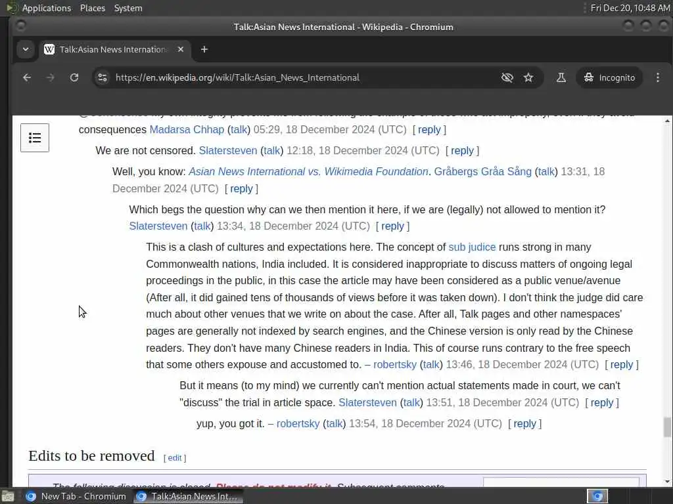Click the clock showing Fri Dec 20
The height and width of the screenshot is (504, 673).
630,8
